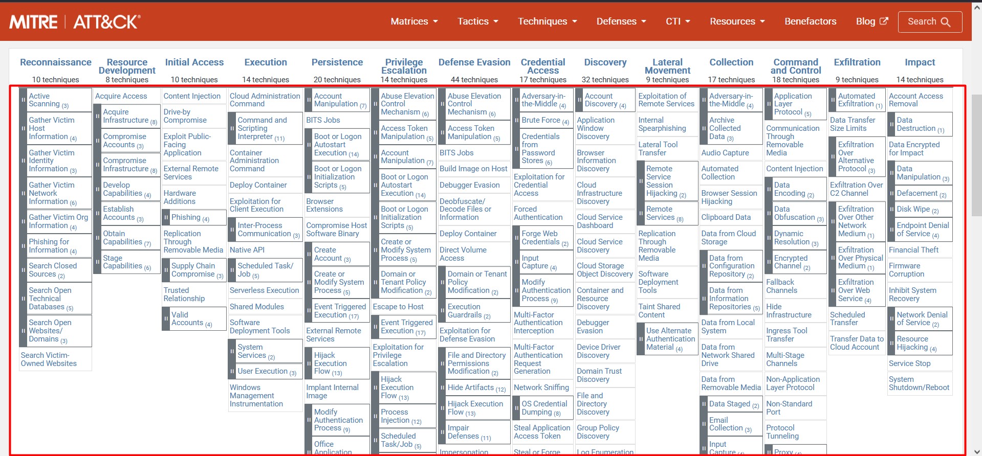Open the Defenses menu in navbar

[x=621, y=21]
